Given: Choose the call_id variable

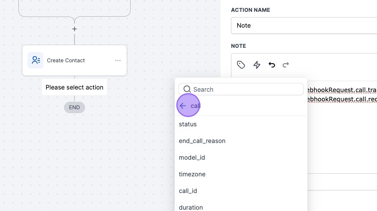Looking at the screenshot, I should click(x=188, y=191).
